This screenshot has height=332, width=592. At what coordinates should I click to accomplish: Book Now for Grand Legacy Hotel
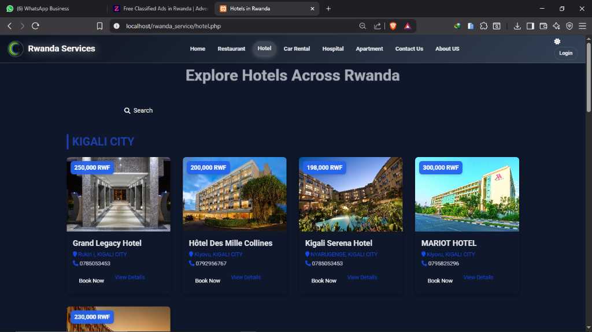(x=91, y=281)
